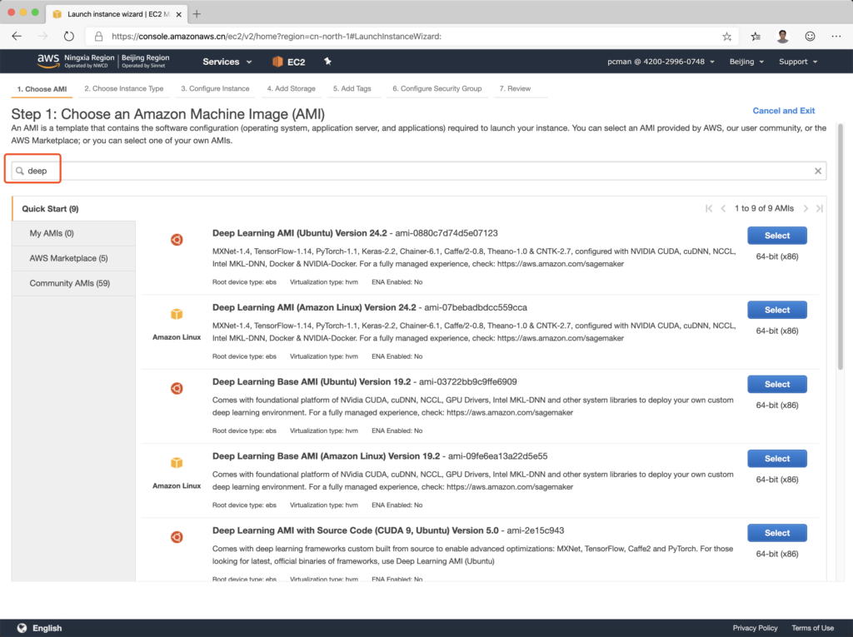Image resolution: width=853 pixels, height=637 pixels.
Task: Open the Support dropdown menu
Action: [x=797, y=62]
